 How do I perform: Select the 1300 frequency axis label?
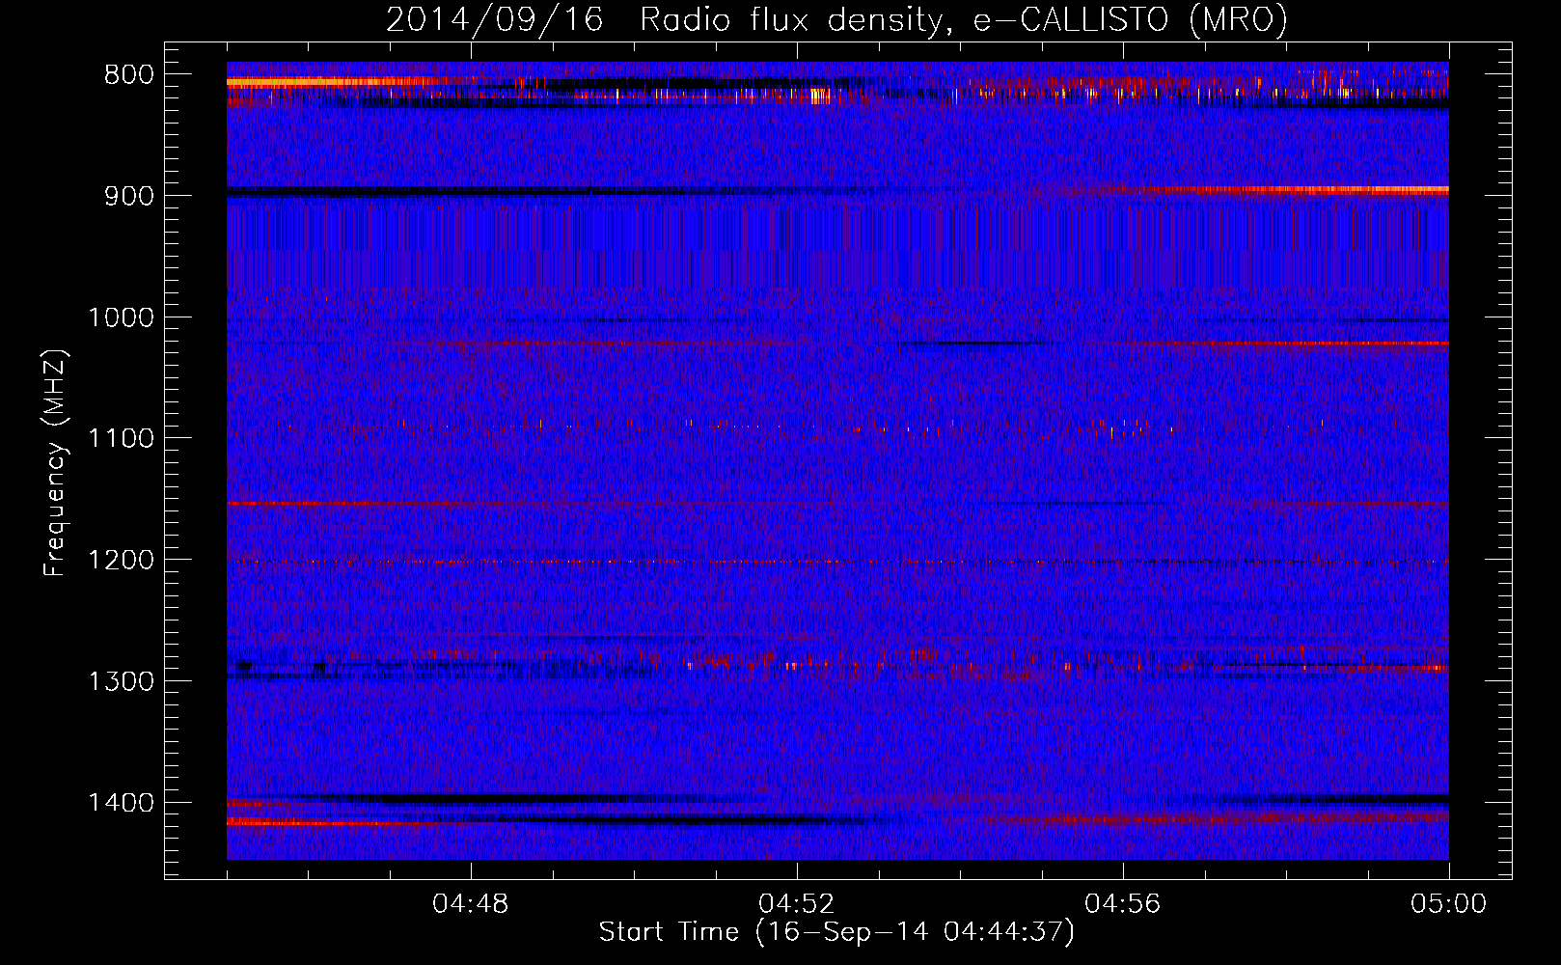[x=121, y=681]
